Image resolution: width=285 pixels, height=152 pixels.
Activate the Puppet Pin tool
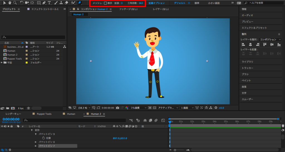79,3
